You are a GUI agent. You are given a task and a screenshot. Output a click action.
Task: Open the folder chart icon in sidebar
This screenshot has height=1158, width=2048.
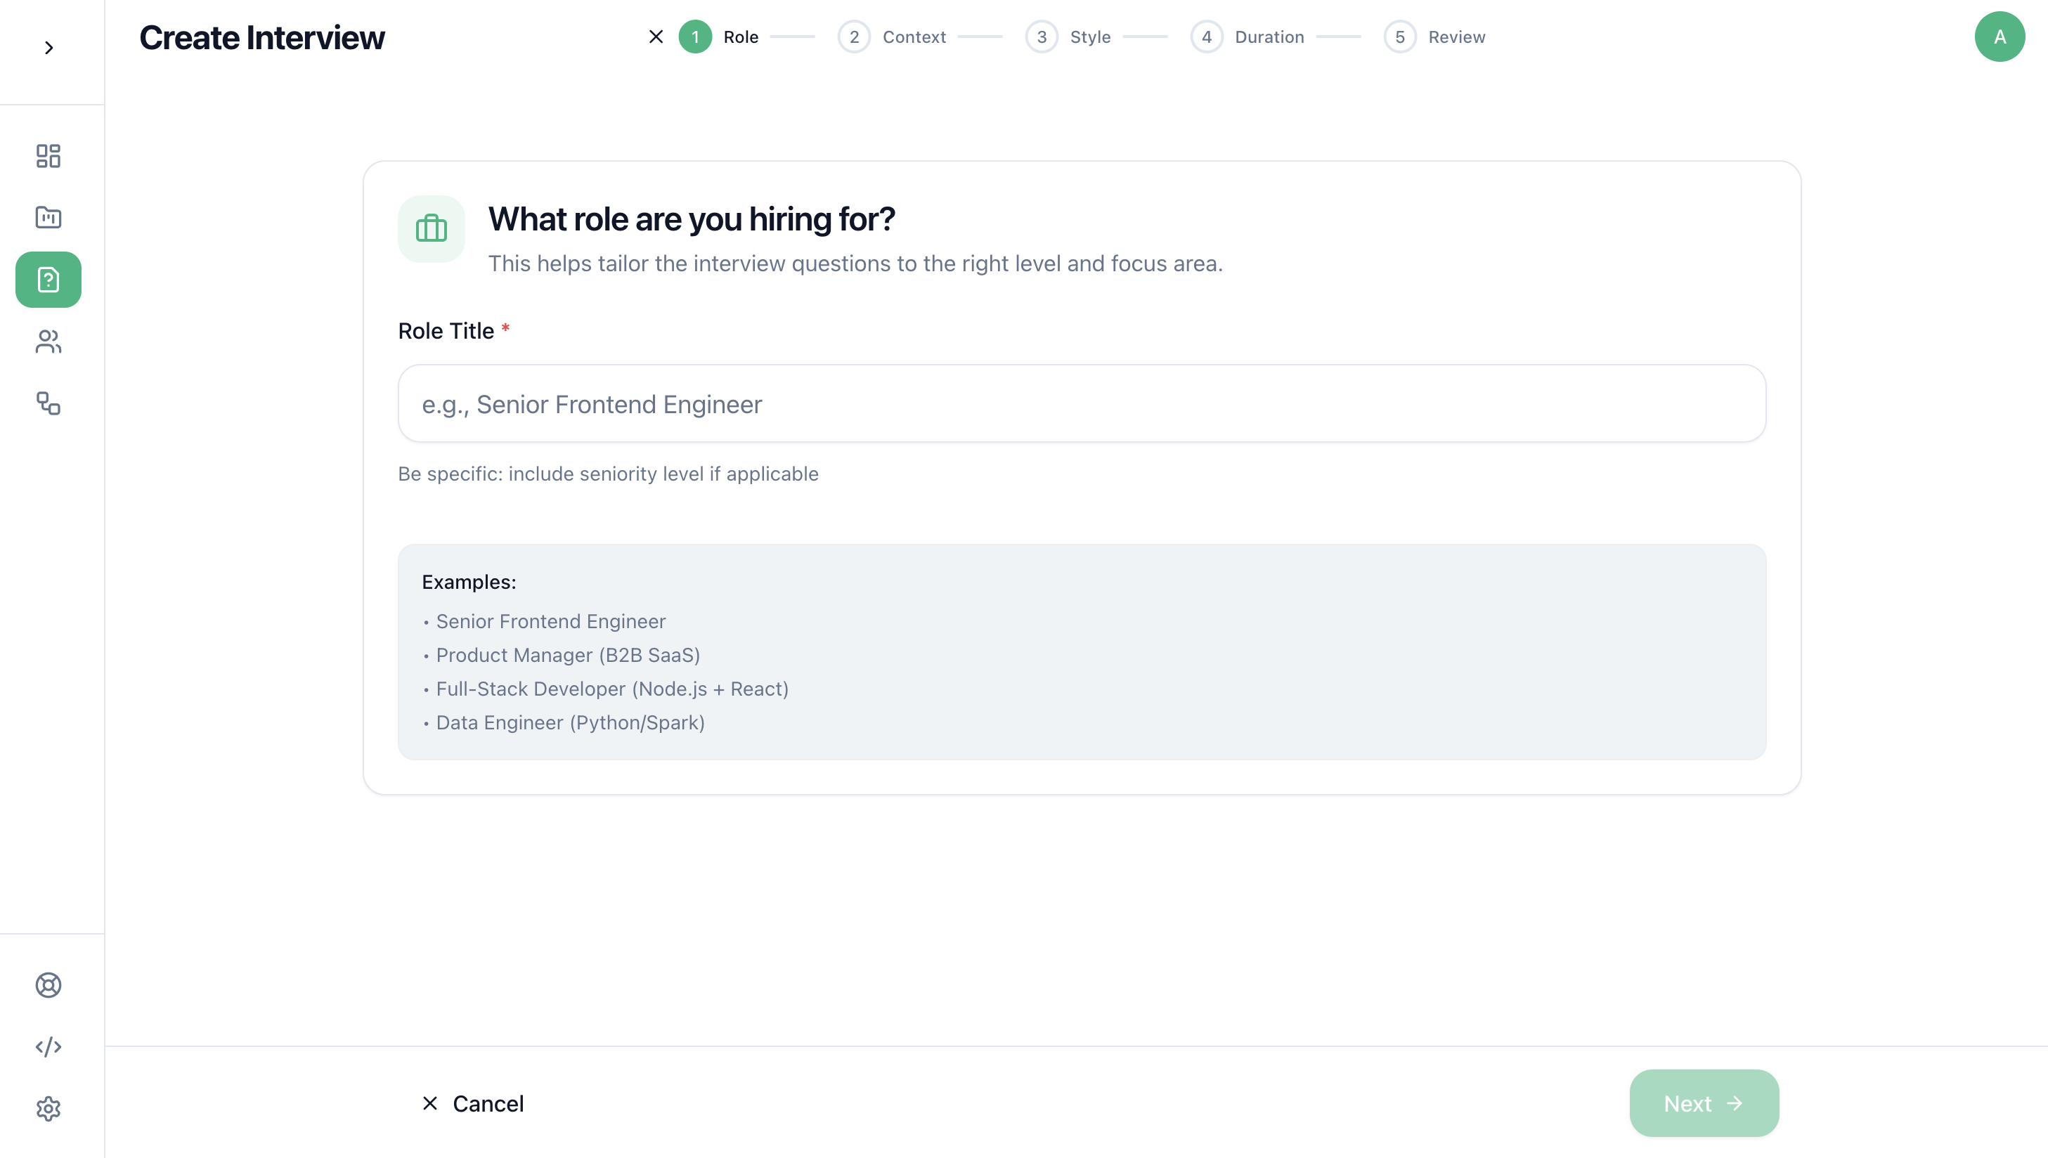(x=48, y=217)
